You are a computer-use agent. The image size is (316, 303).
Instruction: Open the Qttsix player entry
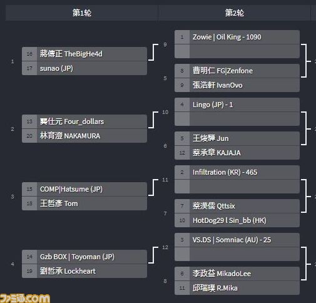[237, 206]
